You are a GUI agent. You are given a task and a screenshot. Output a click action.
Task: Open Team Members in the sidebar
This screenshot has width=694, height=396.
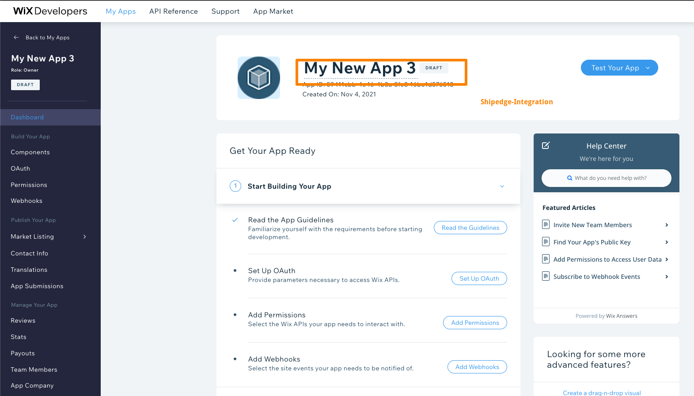34,369
